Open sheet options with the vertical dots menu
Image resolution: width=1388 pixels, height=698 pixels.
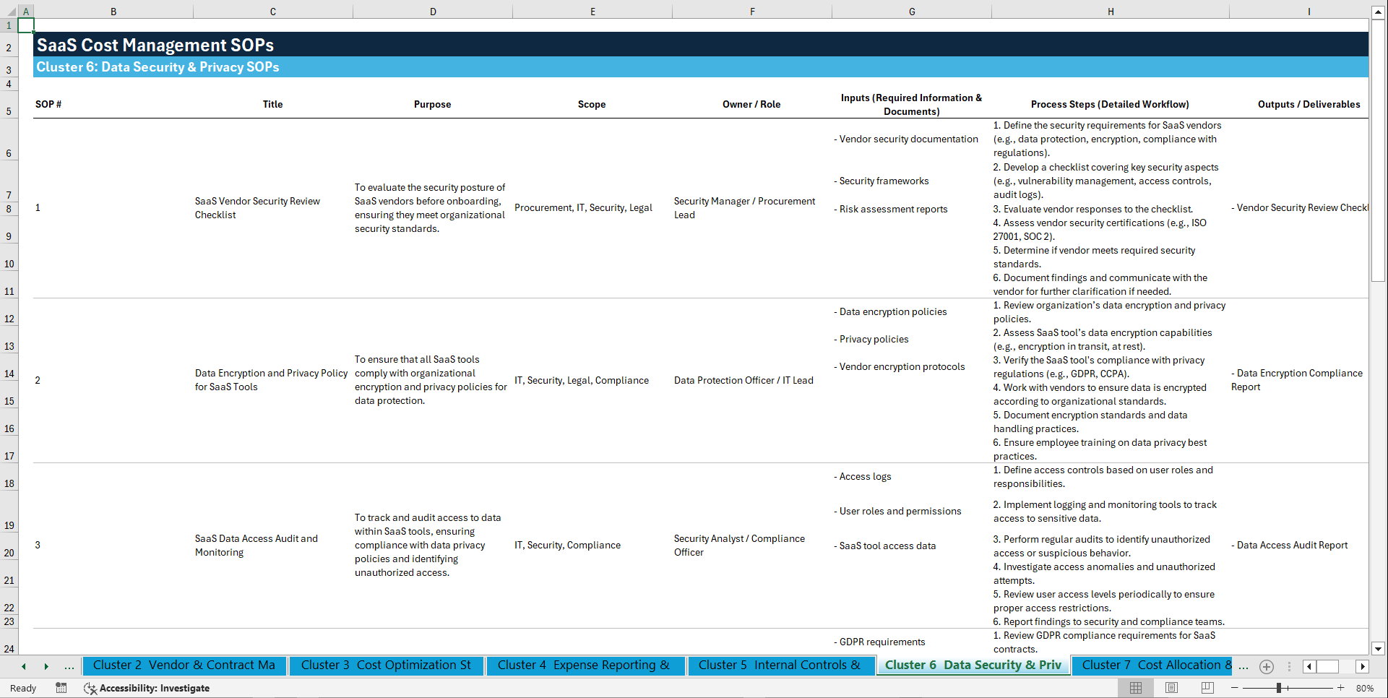click(x=1289, y=666)
